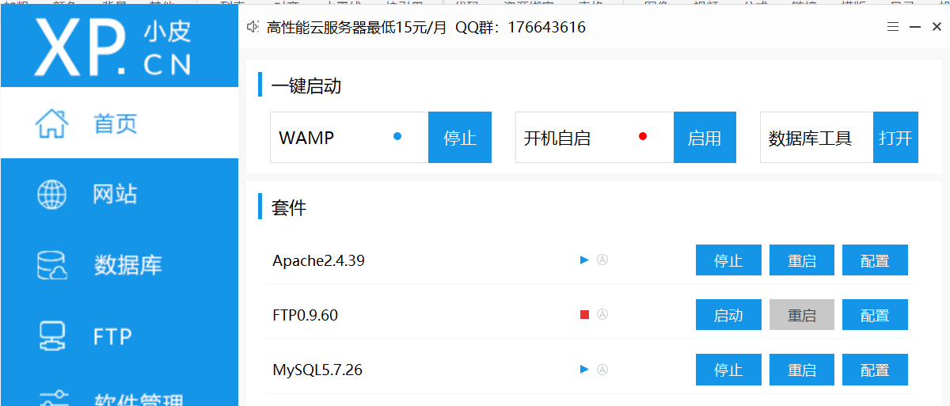
Task: Click the globe icon beside 网站
Action: tap(52, 194)
